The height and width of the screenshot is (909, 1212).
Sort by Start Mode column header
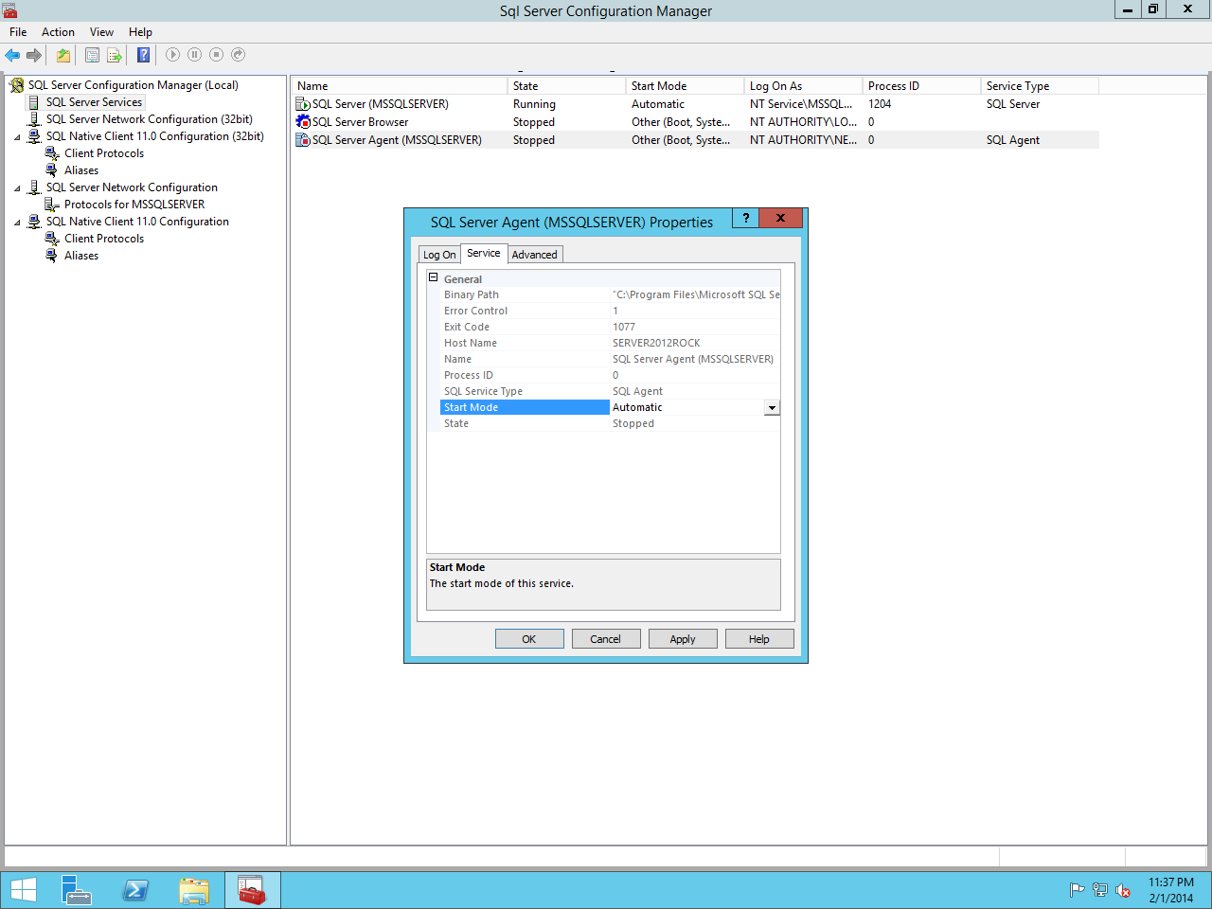[686, 85]
